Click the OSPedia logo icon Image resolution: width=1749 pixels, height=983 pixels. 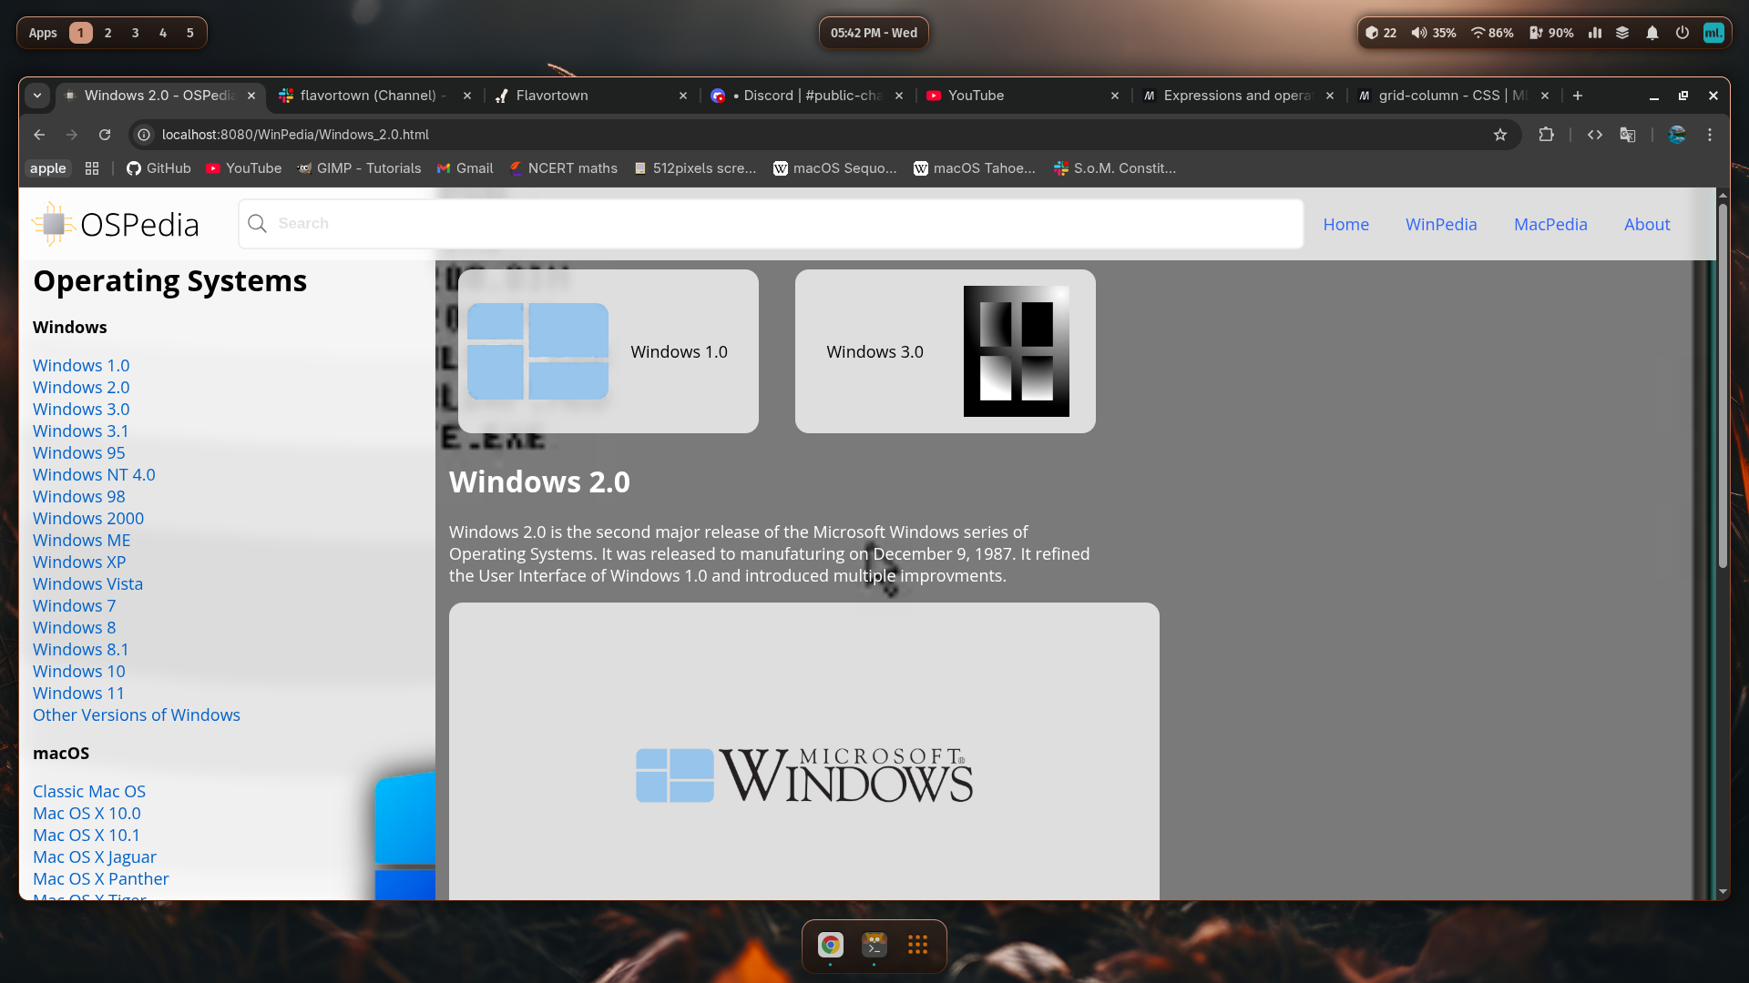click(x=53, y=224)
